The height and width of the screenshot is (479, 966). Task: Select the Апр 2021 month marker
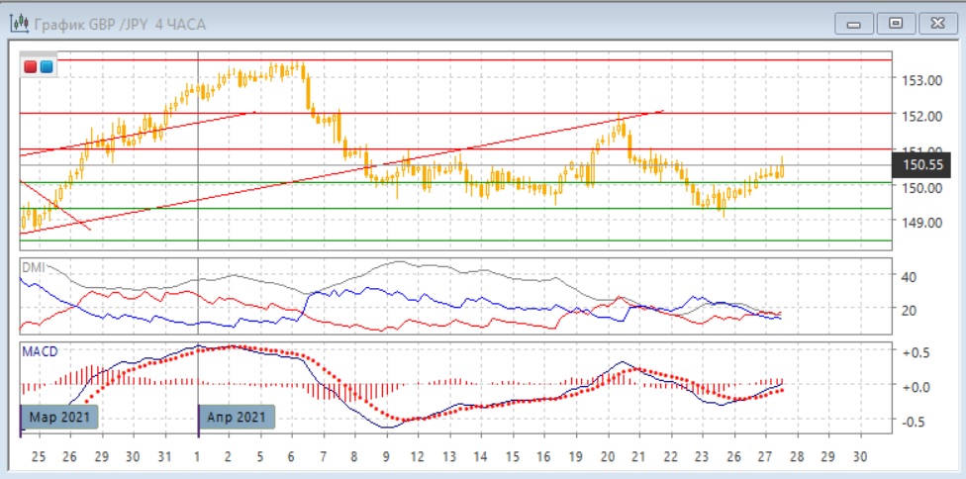pos(237,418)
